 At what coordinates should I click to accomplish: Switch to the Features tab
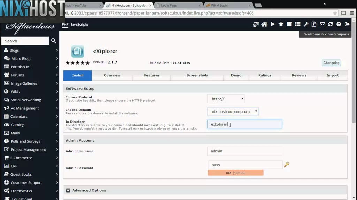click(152, 75)
